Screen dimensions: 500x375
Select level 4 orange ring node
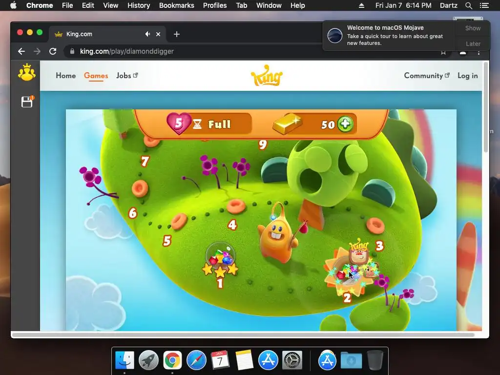pyautogui.click(x=236, y=206)
